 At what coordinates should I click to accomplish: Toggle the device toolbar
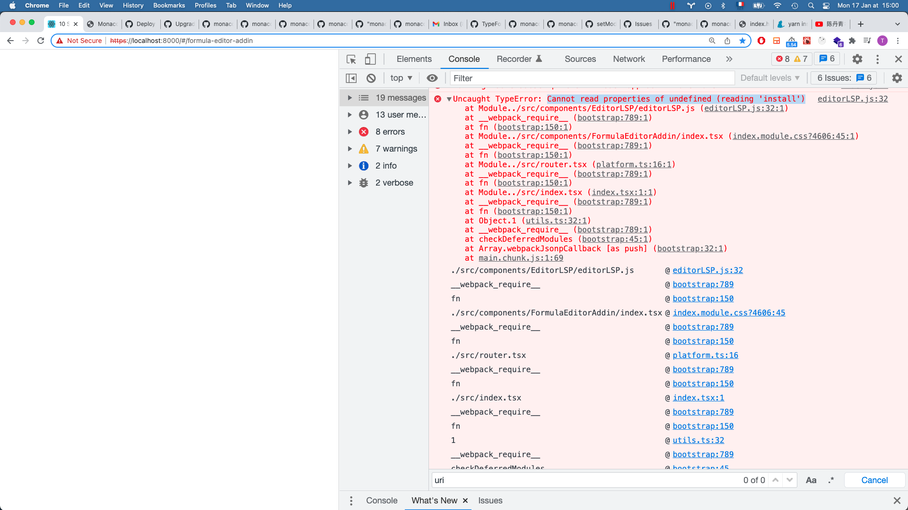pos(370,59)
